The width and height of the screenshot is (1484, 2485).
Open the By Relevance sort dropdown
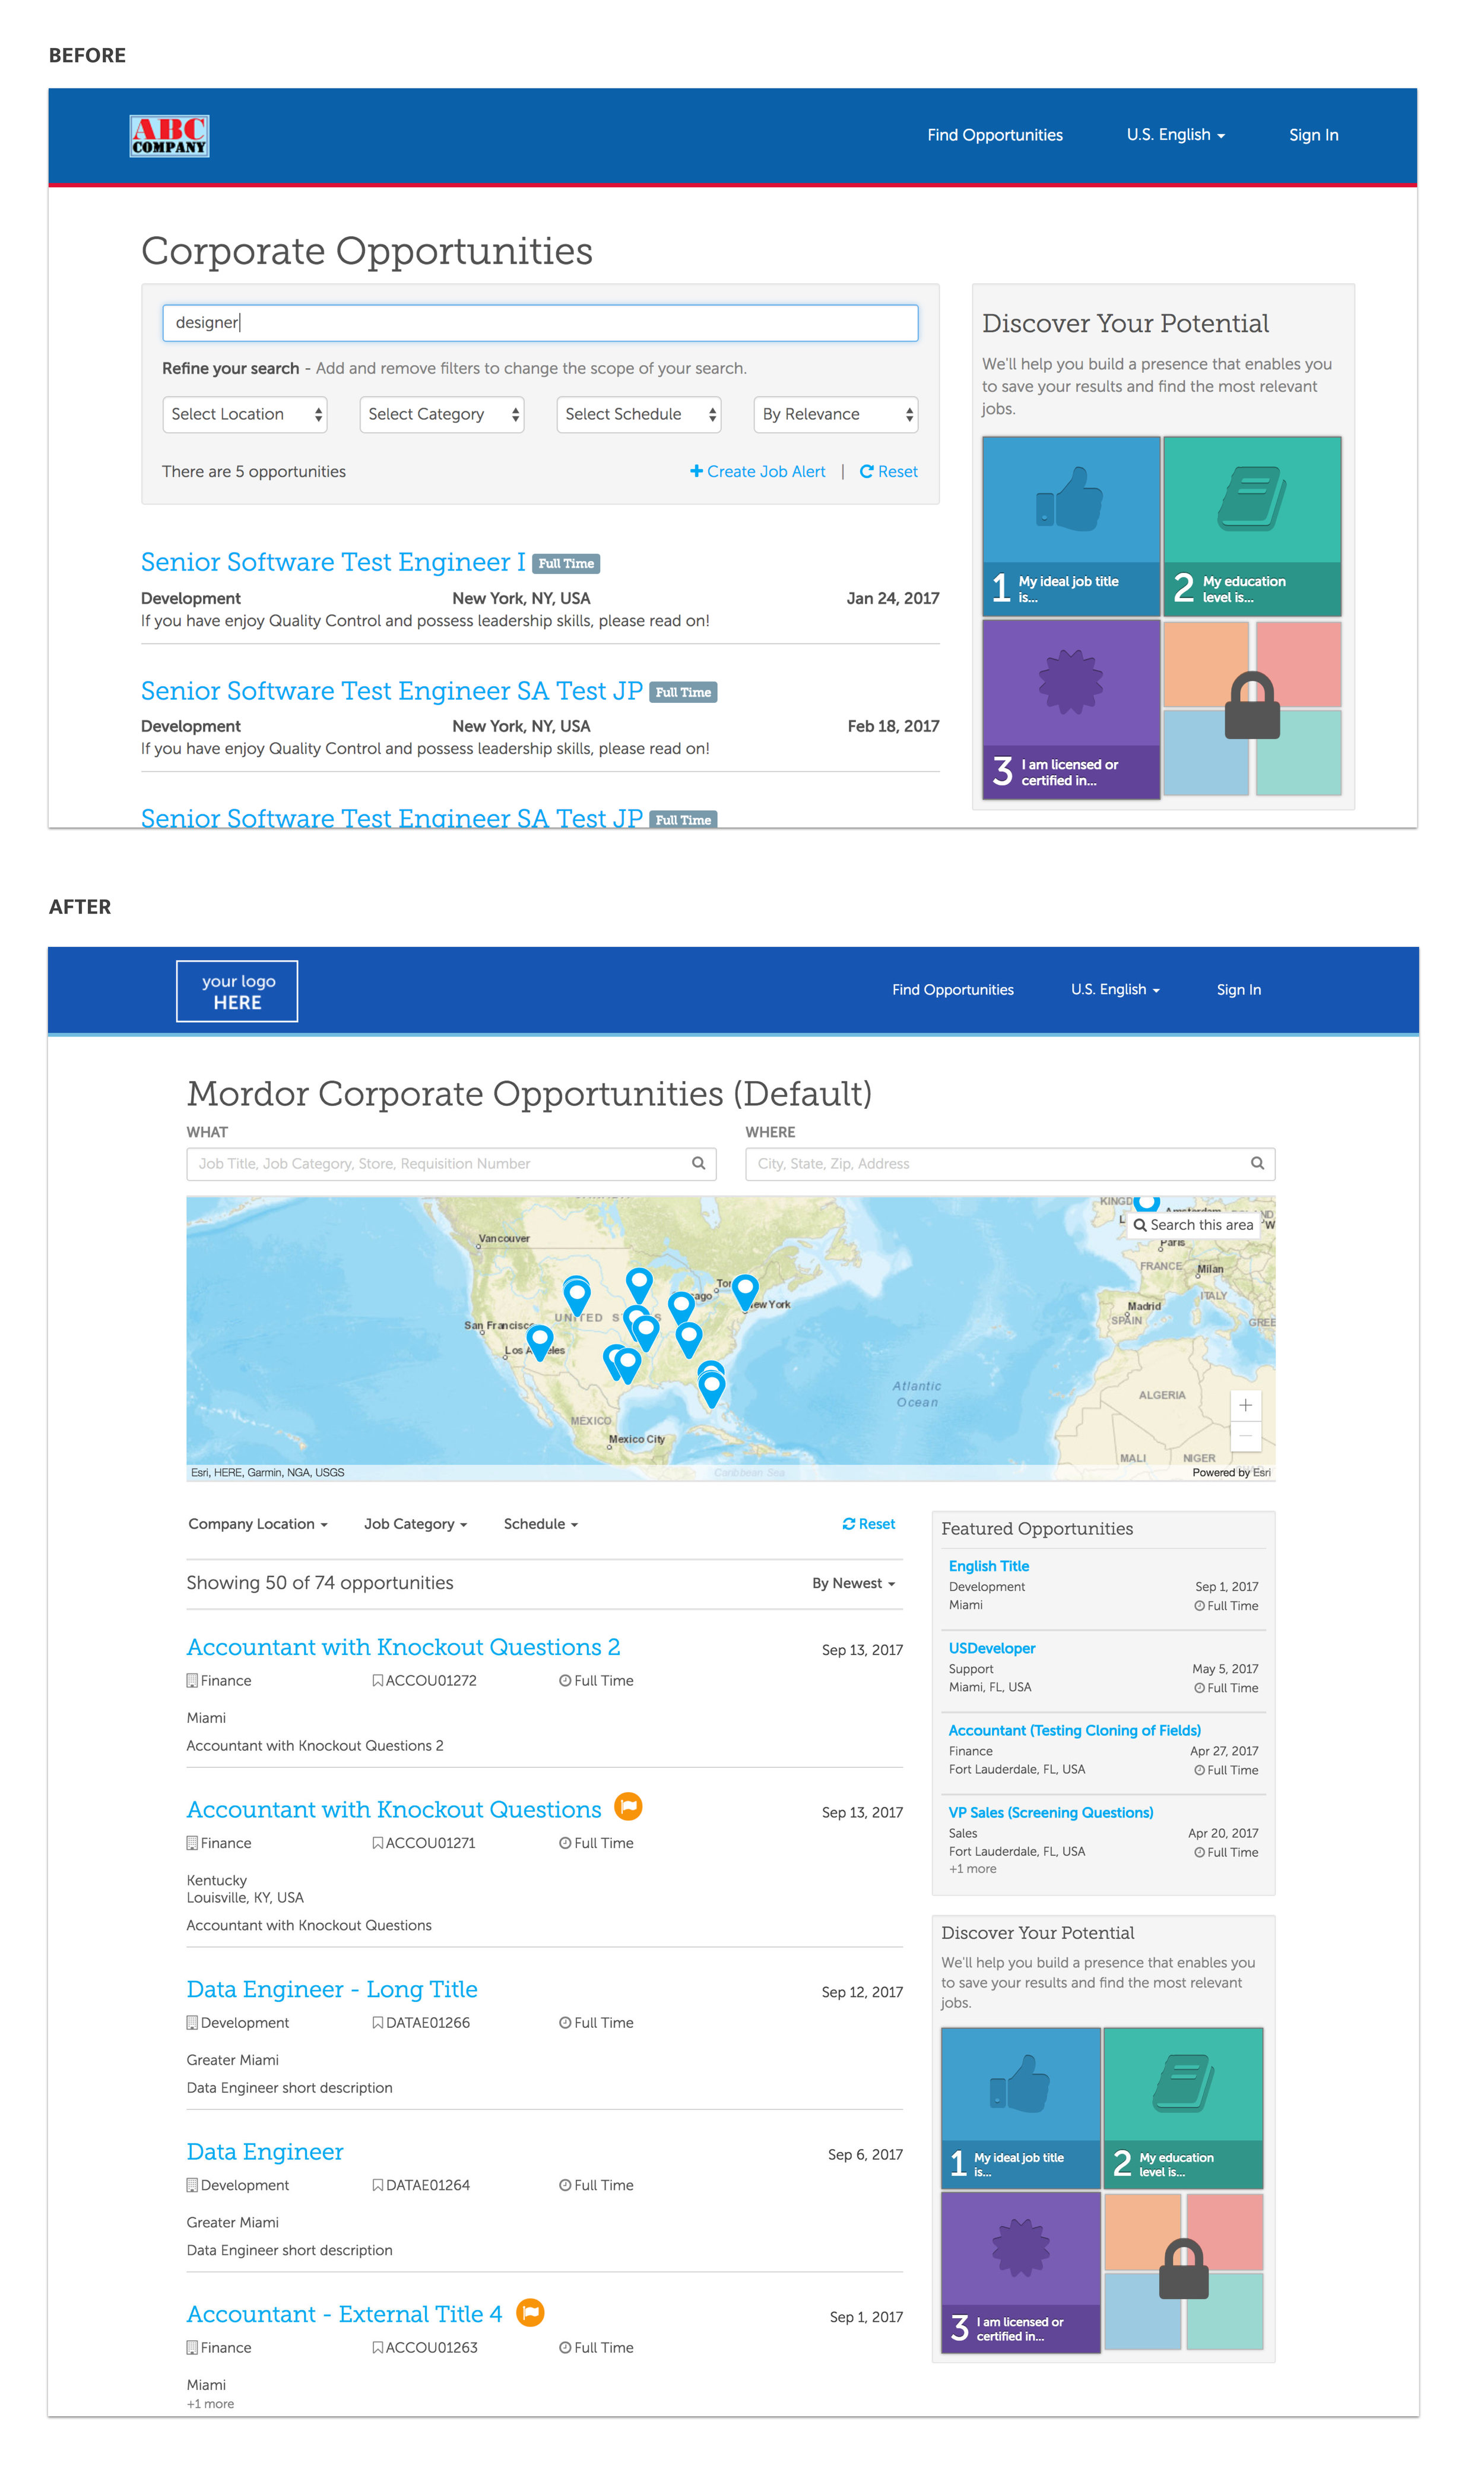(836, 414)
